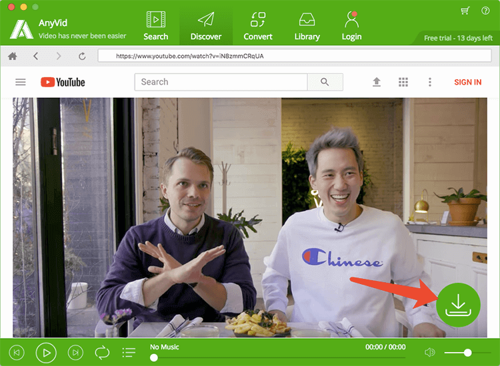Click the YouTube upload icon
The height and width of the screenshot is (366, 500).
[377, 82]
